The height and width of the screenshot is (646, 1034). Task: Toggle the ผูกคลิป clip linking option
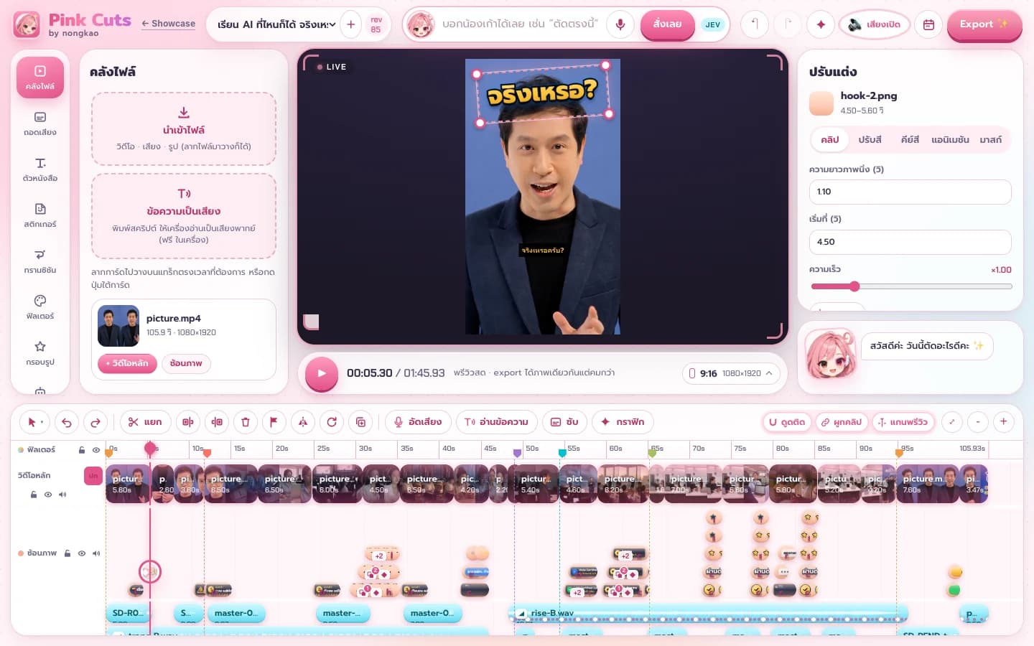(842, 422)
